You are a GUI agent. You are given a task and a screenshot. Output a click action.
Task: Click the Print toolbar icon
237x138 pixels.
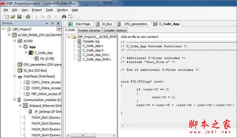(x=28, y=17)
